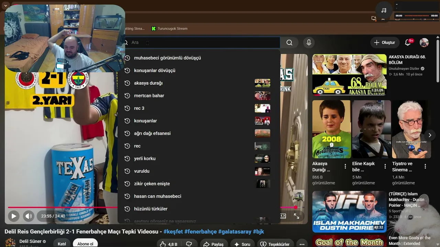This screenshot has height=247, width=440.
Task: Click thumbnail next to "akasya durağı" suggestion
Action: 262,83
